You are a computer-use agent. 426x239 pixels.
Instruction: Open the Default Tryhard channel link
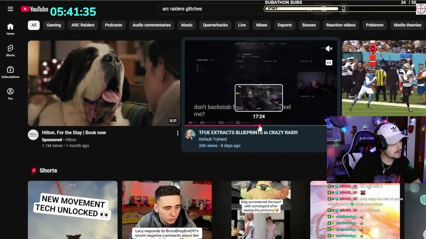(213, 139)
